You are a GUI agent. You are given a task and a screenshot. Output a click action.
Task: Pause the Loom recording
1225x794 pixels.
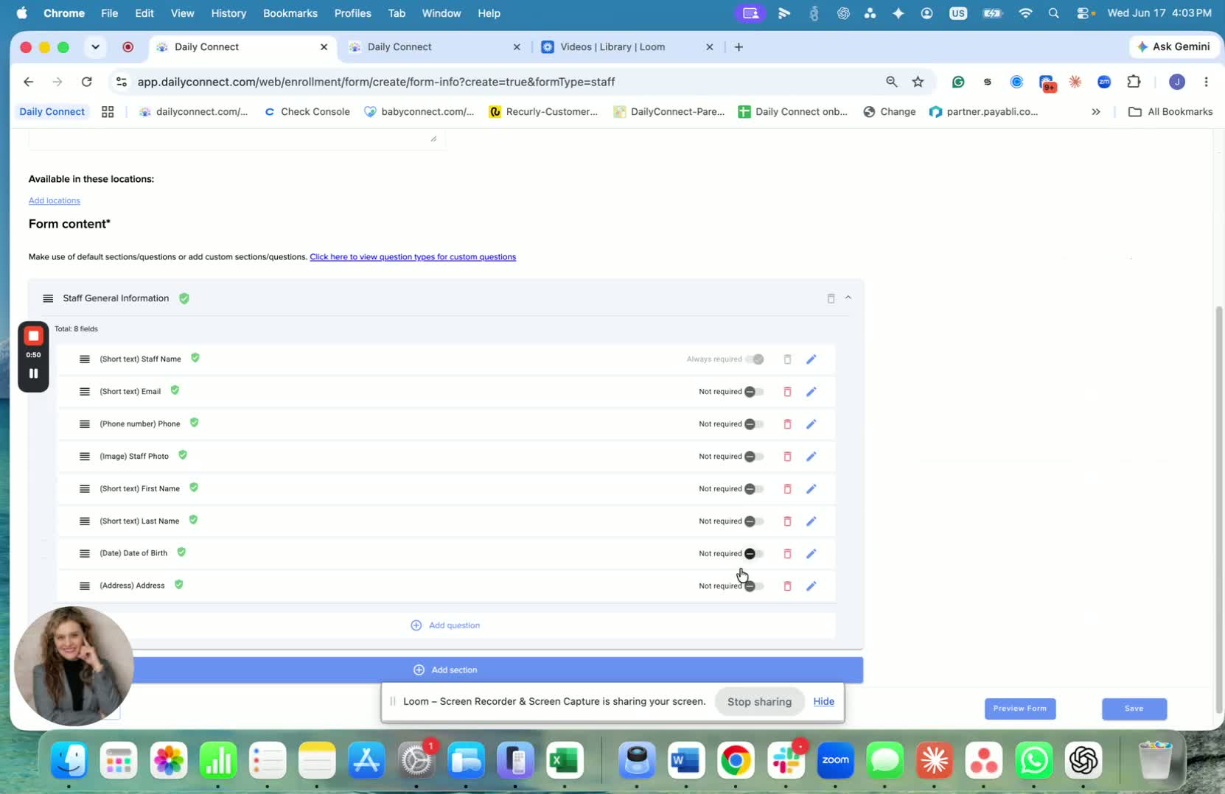pos(33,373)
